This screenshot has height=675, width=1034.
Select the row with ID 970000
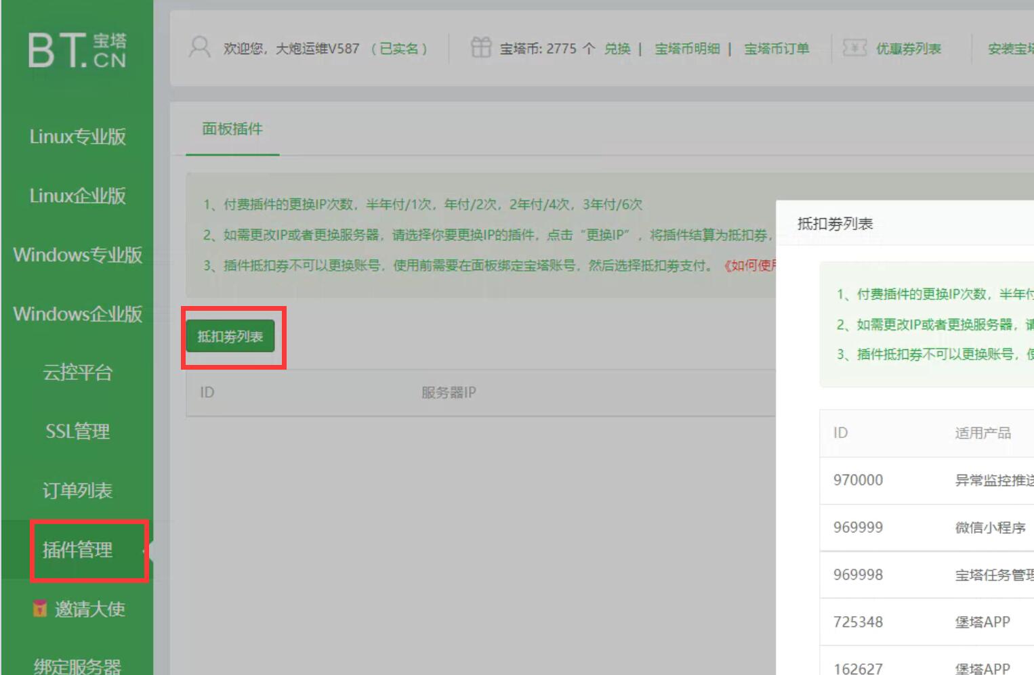coord(927,481)
